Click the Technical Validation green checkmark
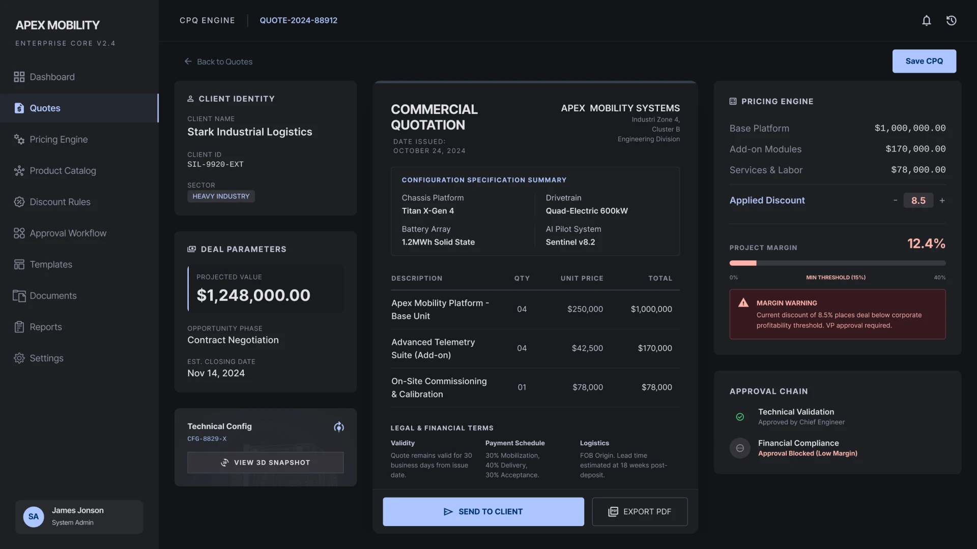 click(740, 417)
